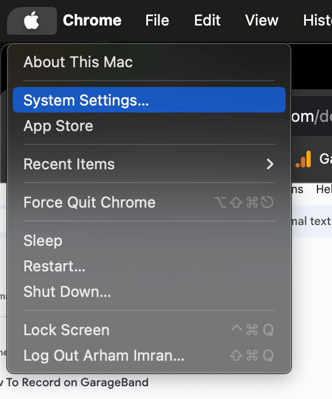Click the Apple logo menu icon
332x399 pixels.
click(31, 21)
